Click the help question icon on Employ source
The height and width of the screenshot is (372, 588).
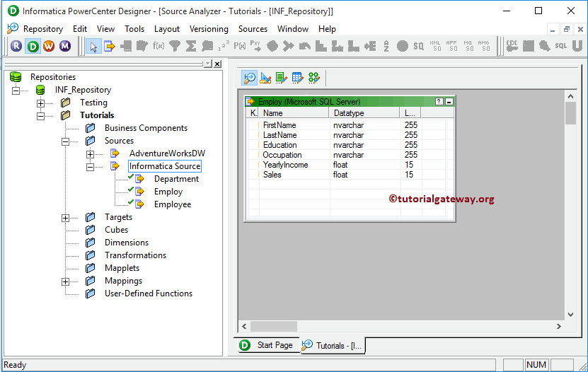point(439,102)
